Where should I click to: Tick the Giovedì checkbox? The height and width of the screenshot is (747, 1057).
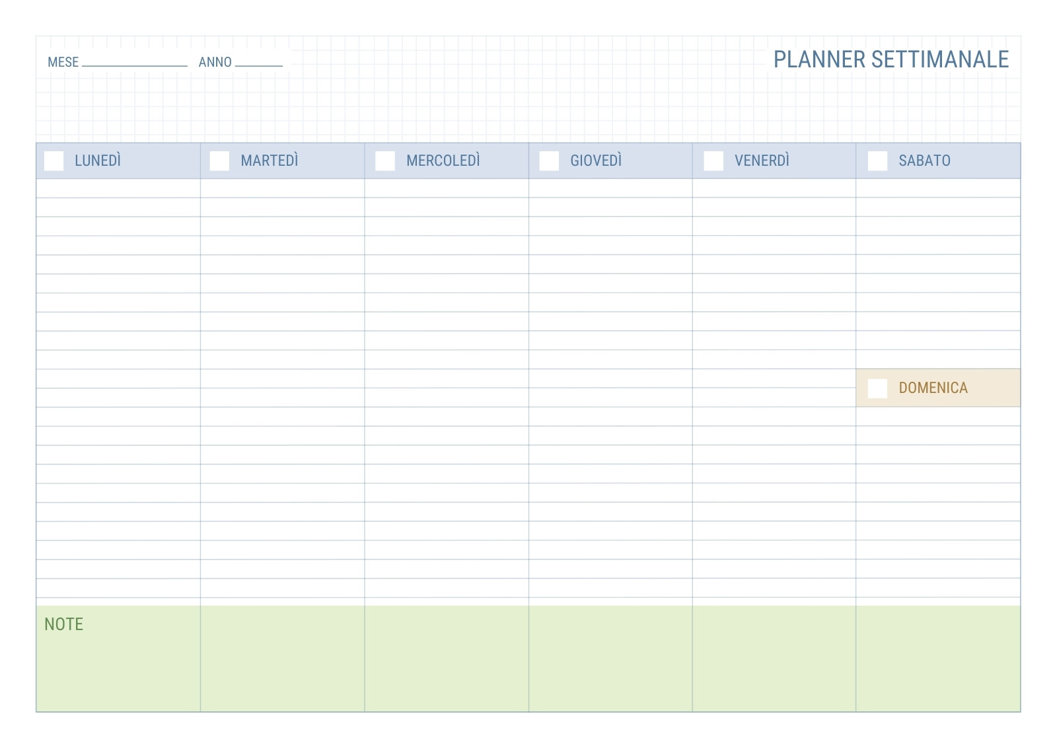coord(549,161)
